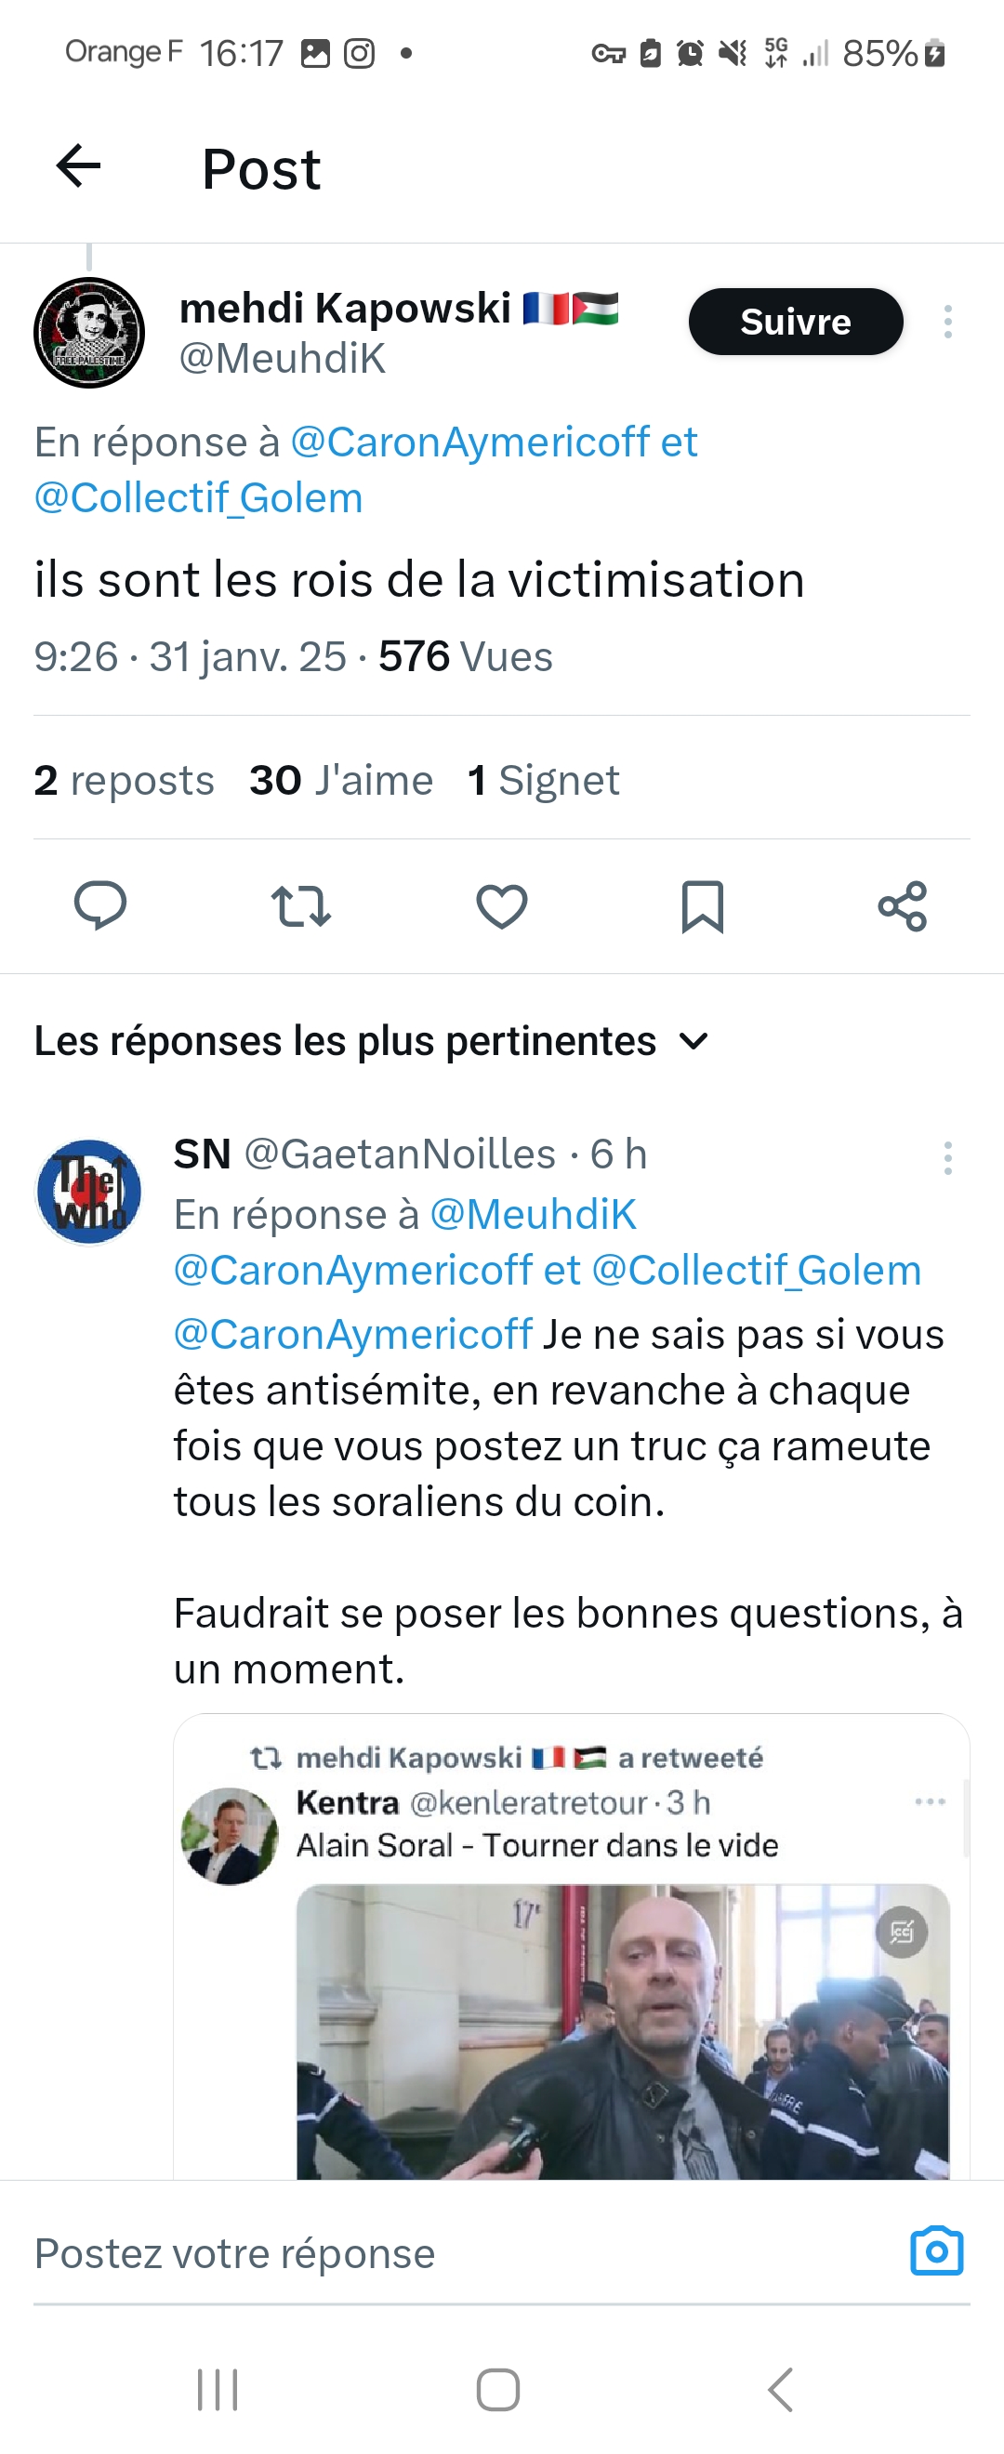The width and height of the screenshot is (1004, 2454).
Task: View the 2 reposts list
Action: [x=124, y=780]
